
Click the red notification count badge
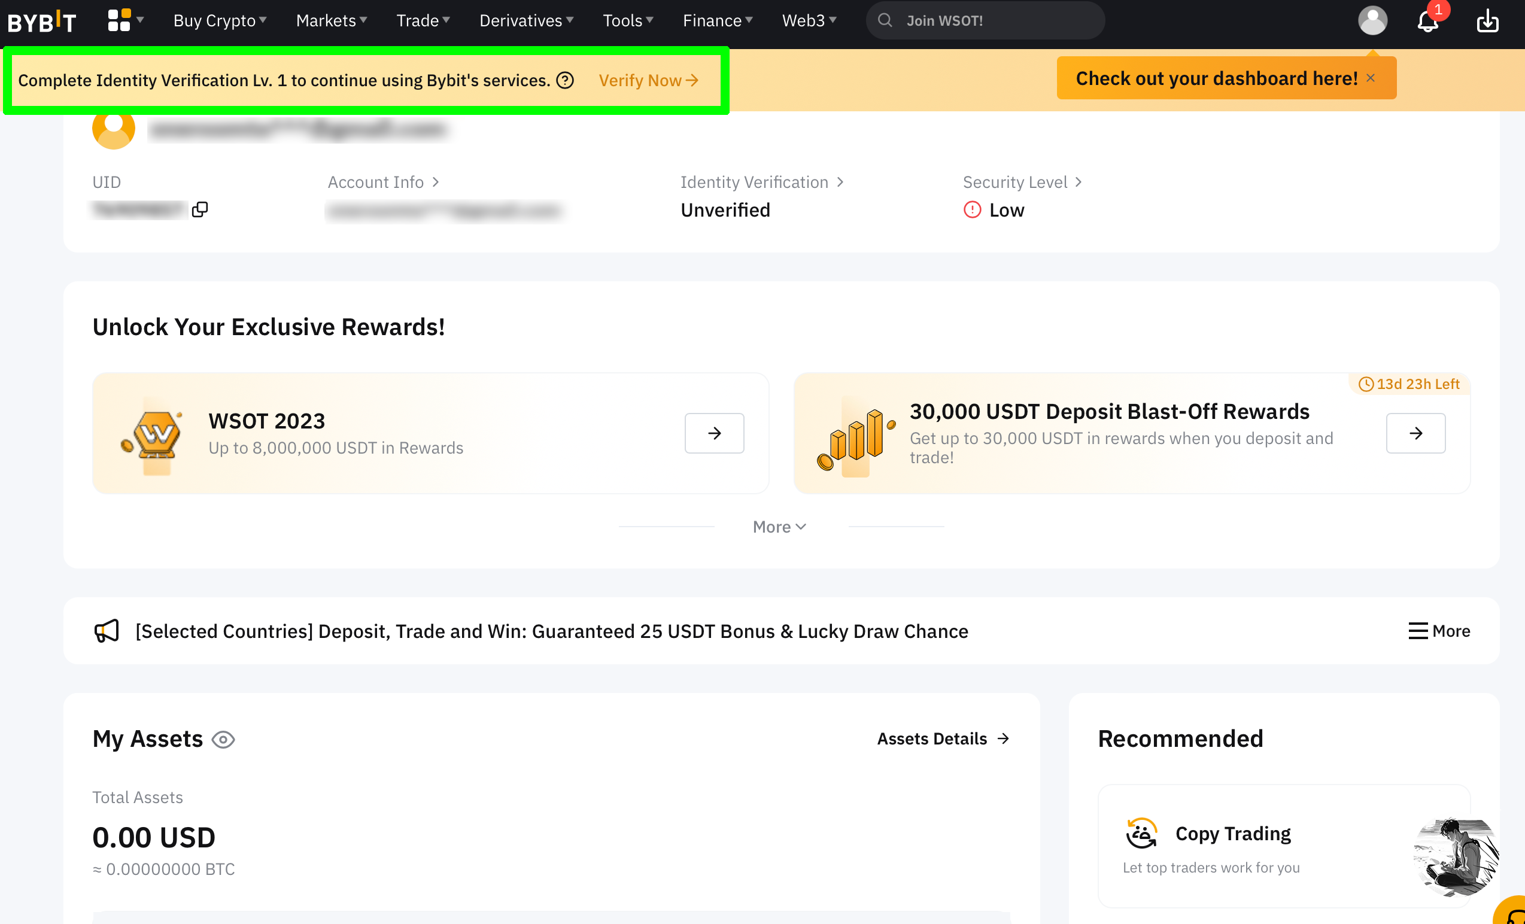point(1438,10)
